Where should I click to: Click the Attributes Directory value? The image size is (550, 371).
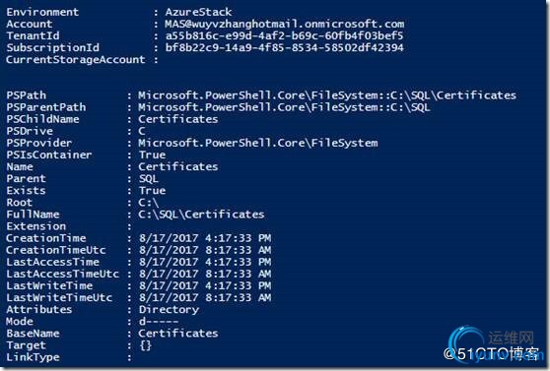pyautogui.click(x=169, y=310)
